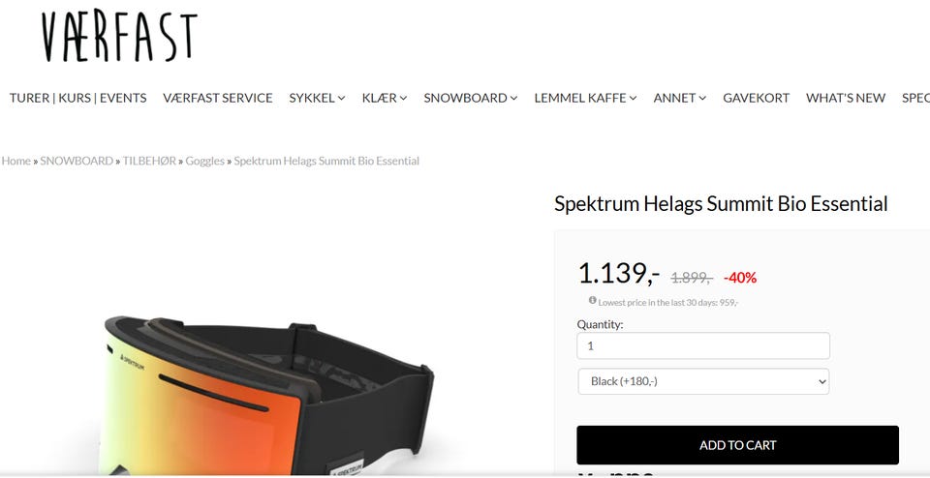Expand the ANNET dropdown
Image resolution: width=930 pixels, height=478 pixels.
point(680,98)
